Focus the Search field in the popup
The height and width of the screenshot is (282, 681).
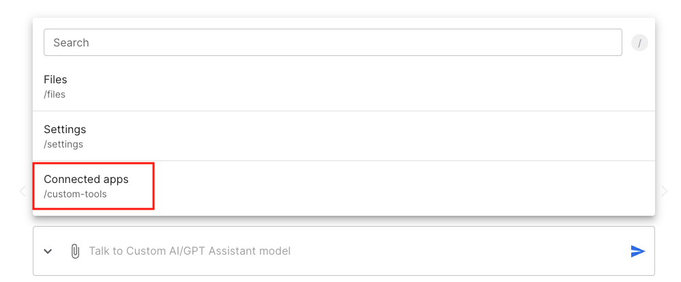click(x=333, y=42)
